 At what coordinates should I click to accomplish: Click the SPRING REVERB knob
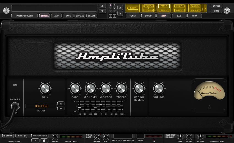139,88
